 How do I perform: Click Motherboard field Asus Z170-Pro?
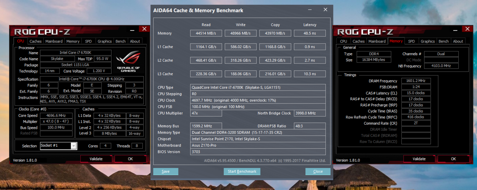pyautogui.click(x=258, y=145)
